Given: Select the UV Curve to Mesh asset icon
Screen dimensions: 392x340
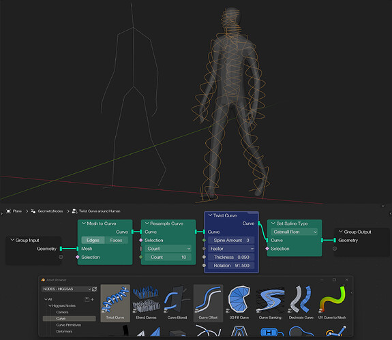Looking at the screenshot, I should pyautogui.click(x=332, y=300).
